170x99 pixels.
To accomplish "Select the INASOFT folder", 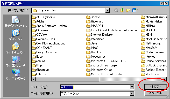I will tap(95, 26).
